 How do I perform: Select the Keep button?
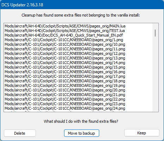point(142,133)
